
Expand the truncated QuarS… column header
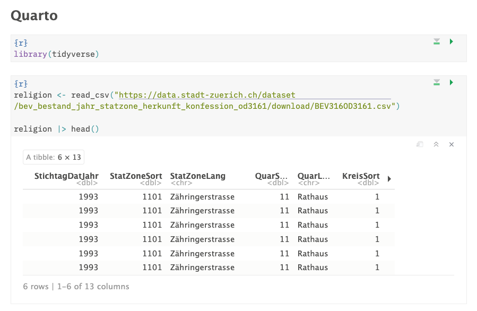(271, 176)
